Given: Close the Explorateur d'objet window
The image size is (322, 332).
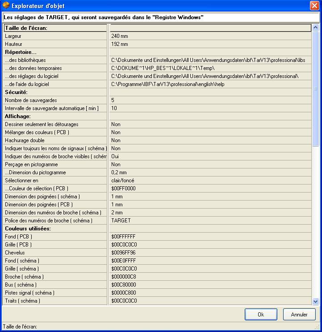Looking at the screenshot, I should 314,6.
